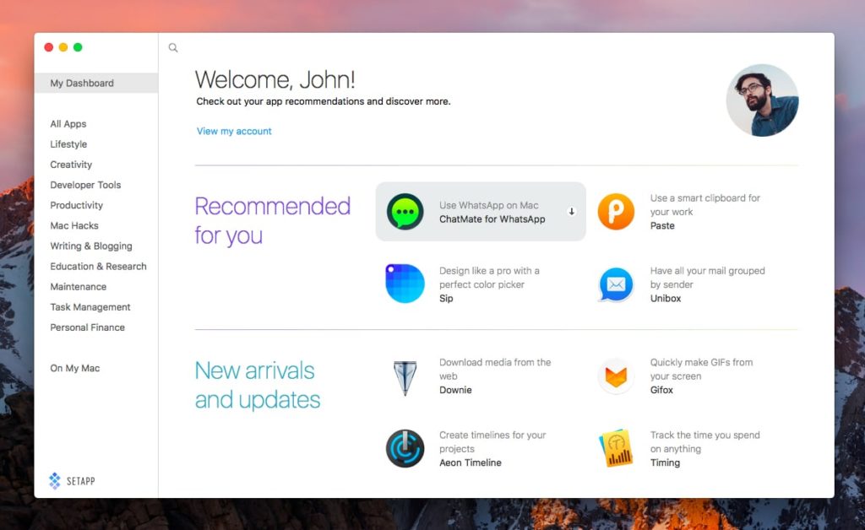The image size is (865, 530).
Task: Click 'Quickly make GIFs from your screen' text
Action: [701, 369]
